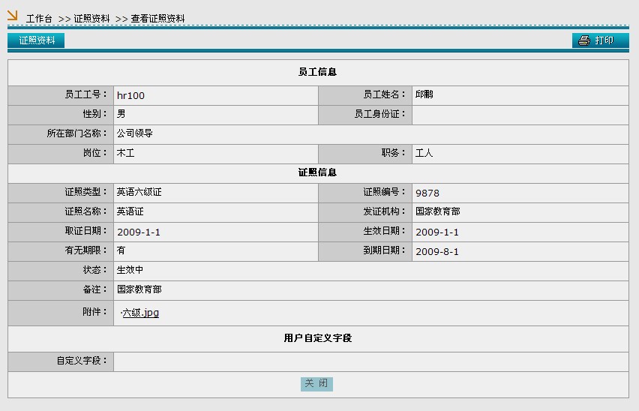
Task: Click the employee name value 邱鹏
Action: coord(424,95)
